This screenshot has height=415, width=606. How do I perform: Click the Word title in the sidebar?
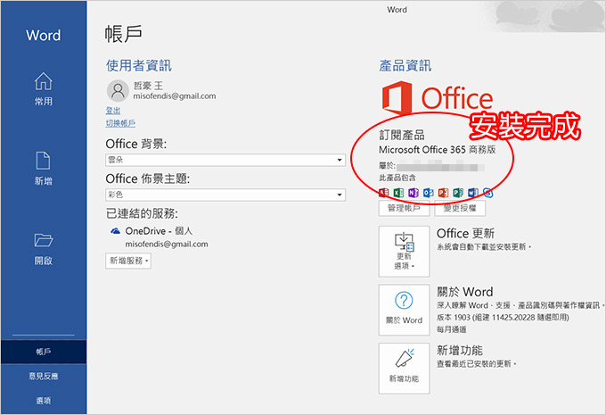point(44,36)
